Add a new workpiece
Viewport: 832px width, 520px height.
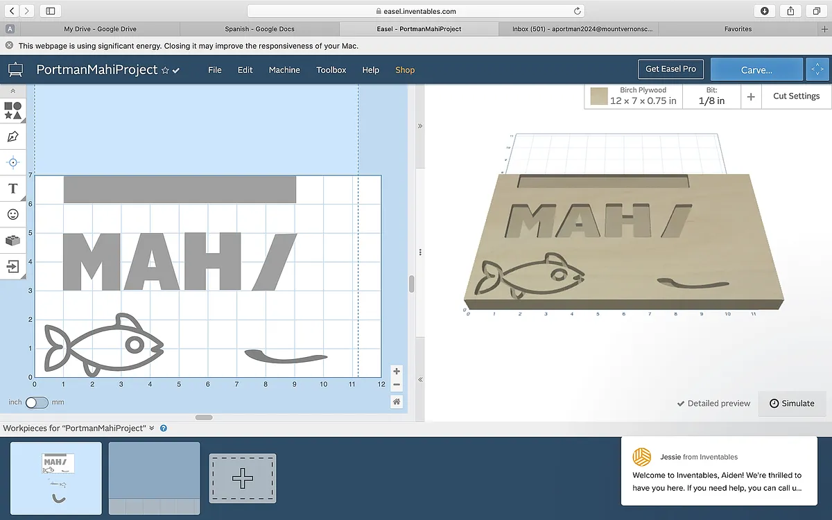click(243, 478)
